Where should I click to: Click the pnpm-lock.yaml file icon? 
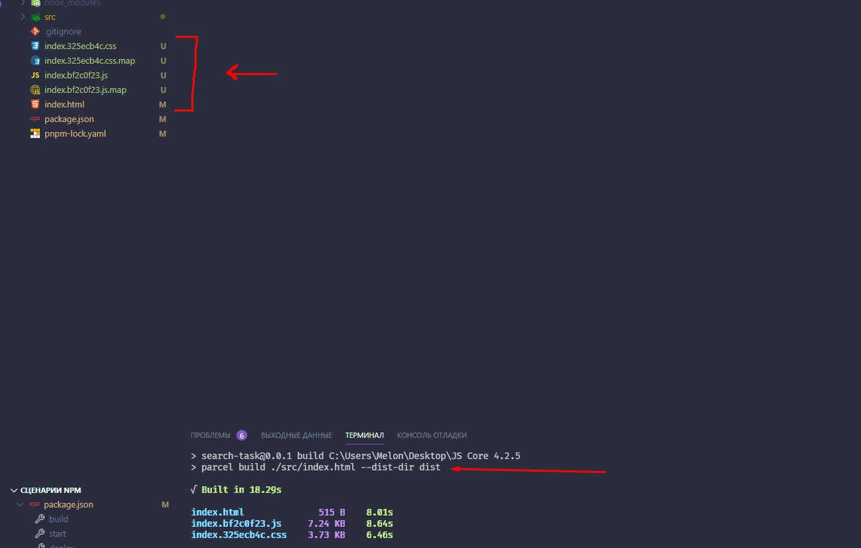[x=35, y=133]
